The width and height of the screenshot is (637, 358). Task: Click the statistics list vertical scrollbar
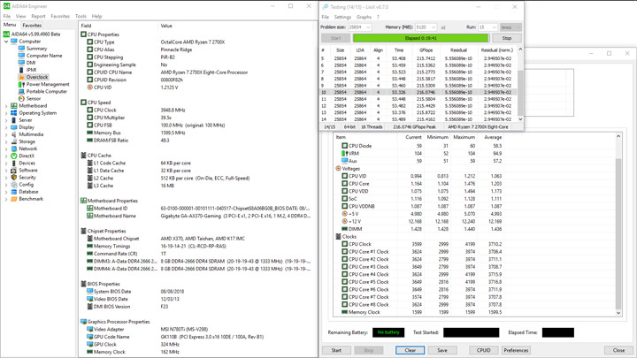(618, 225)
